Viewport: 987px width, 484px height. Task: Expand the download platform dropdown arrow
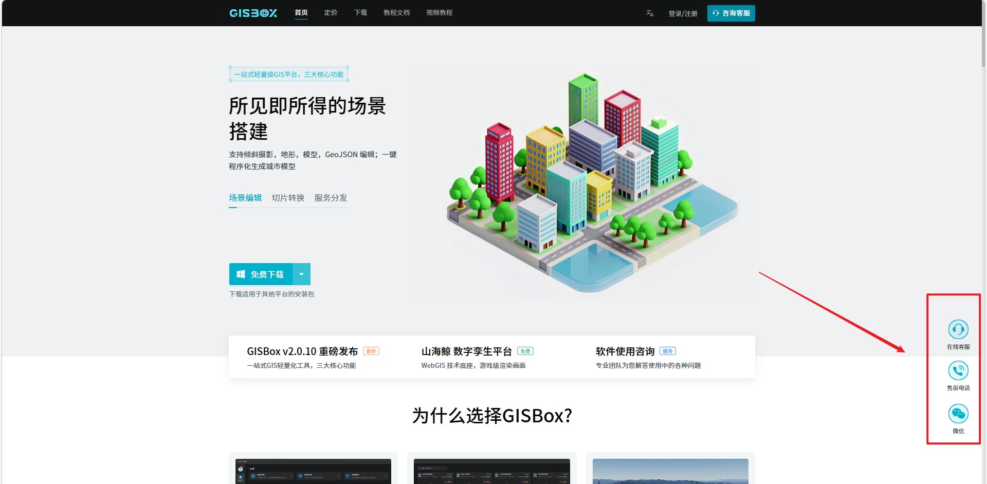[302, 274]
